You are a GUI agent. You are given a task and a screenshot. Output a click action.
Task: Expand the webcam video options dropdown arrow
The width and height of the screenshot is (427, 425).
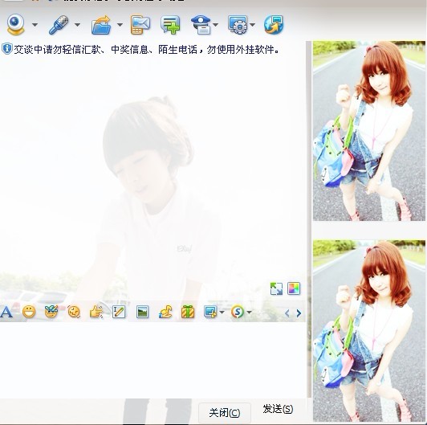click(35, 25)
